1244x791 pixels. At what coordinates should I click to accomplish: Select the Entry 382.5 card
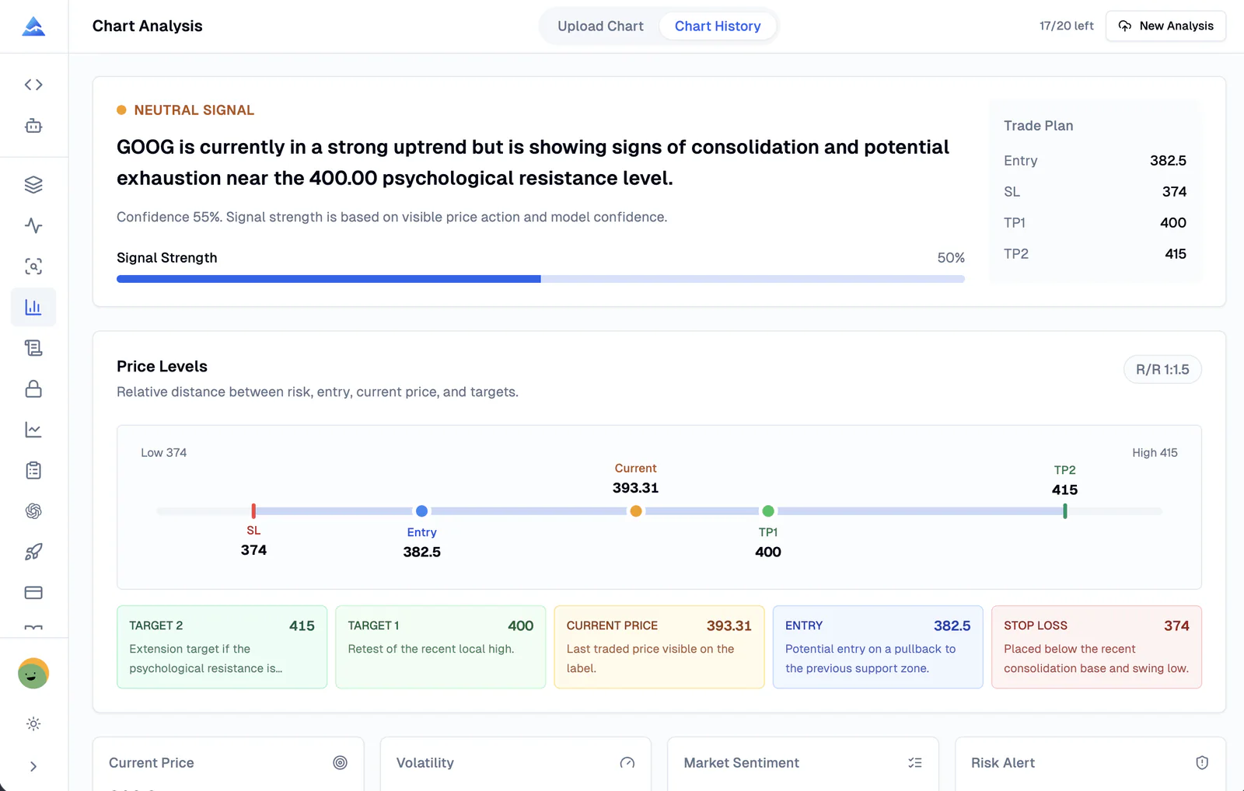[x=878, y=646]
